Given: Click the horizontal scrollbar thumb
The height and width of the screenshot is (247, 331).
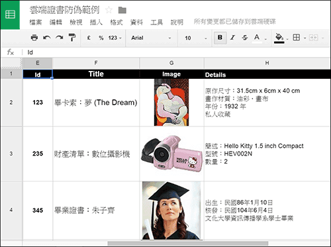Looking at the screenshot, I should tap(188, 243).
